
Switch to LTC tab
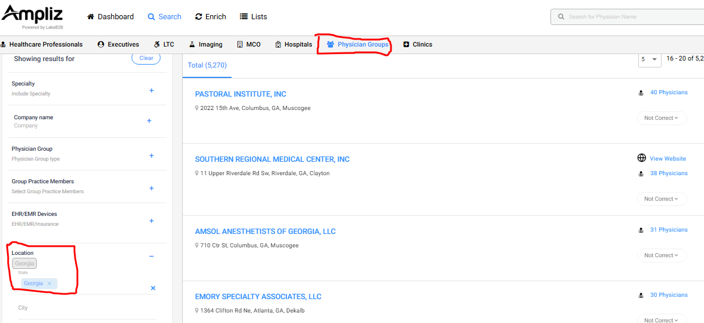pyautogui.click(x=164, y=44)
